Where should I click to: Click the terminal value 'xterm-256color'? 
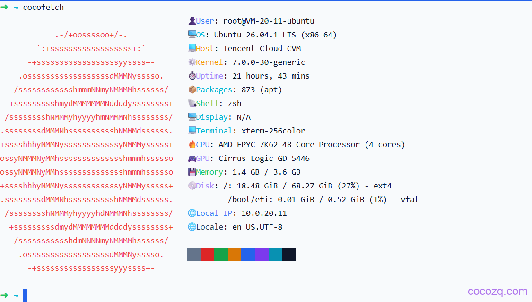pos(273,131)
